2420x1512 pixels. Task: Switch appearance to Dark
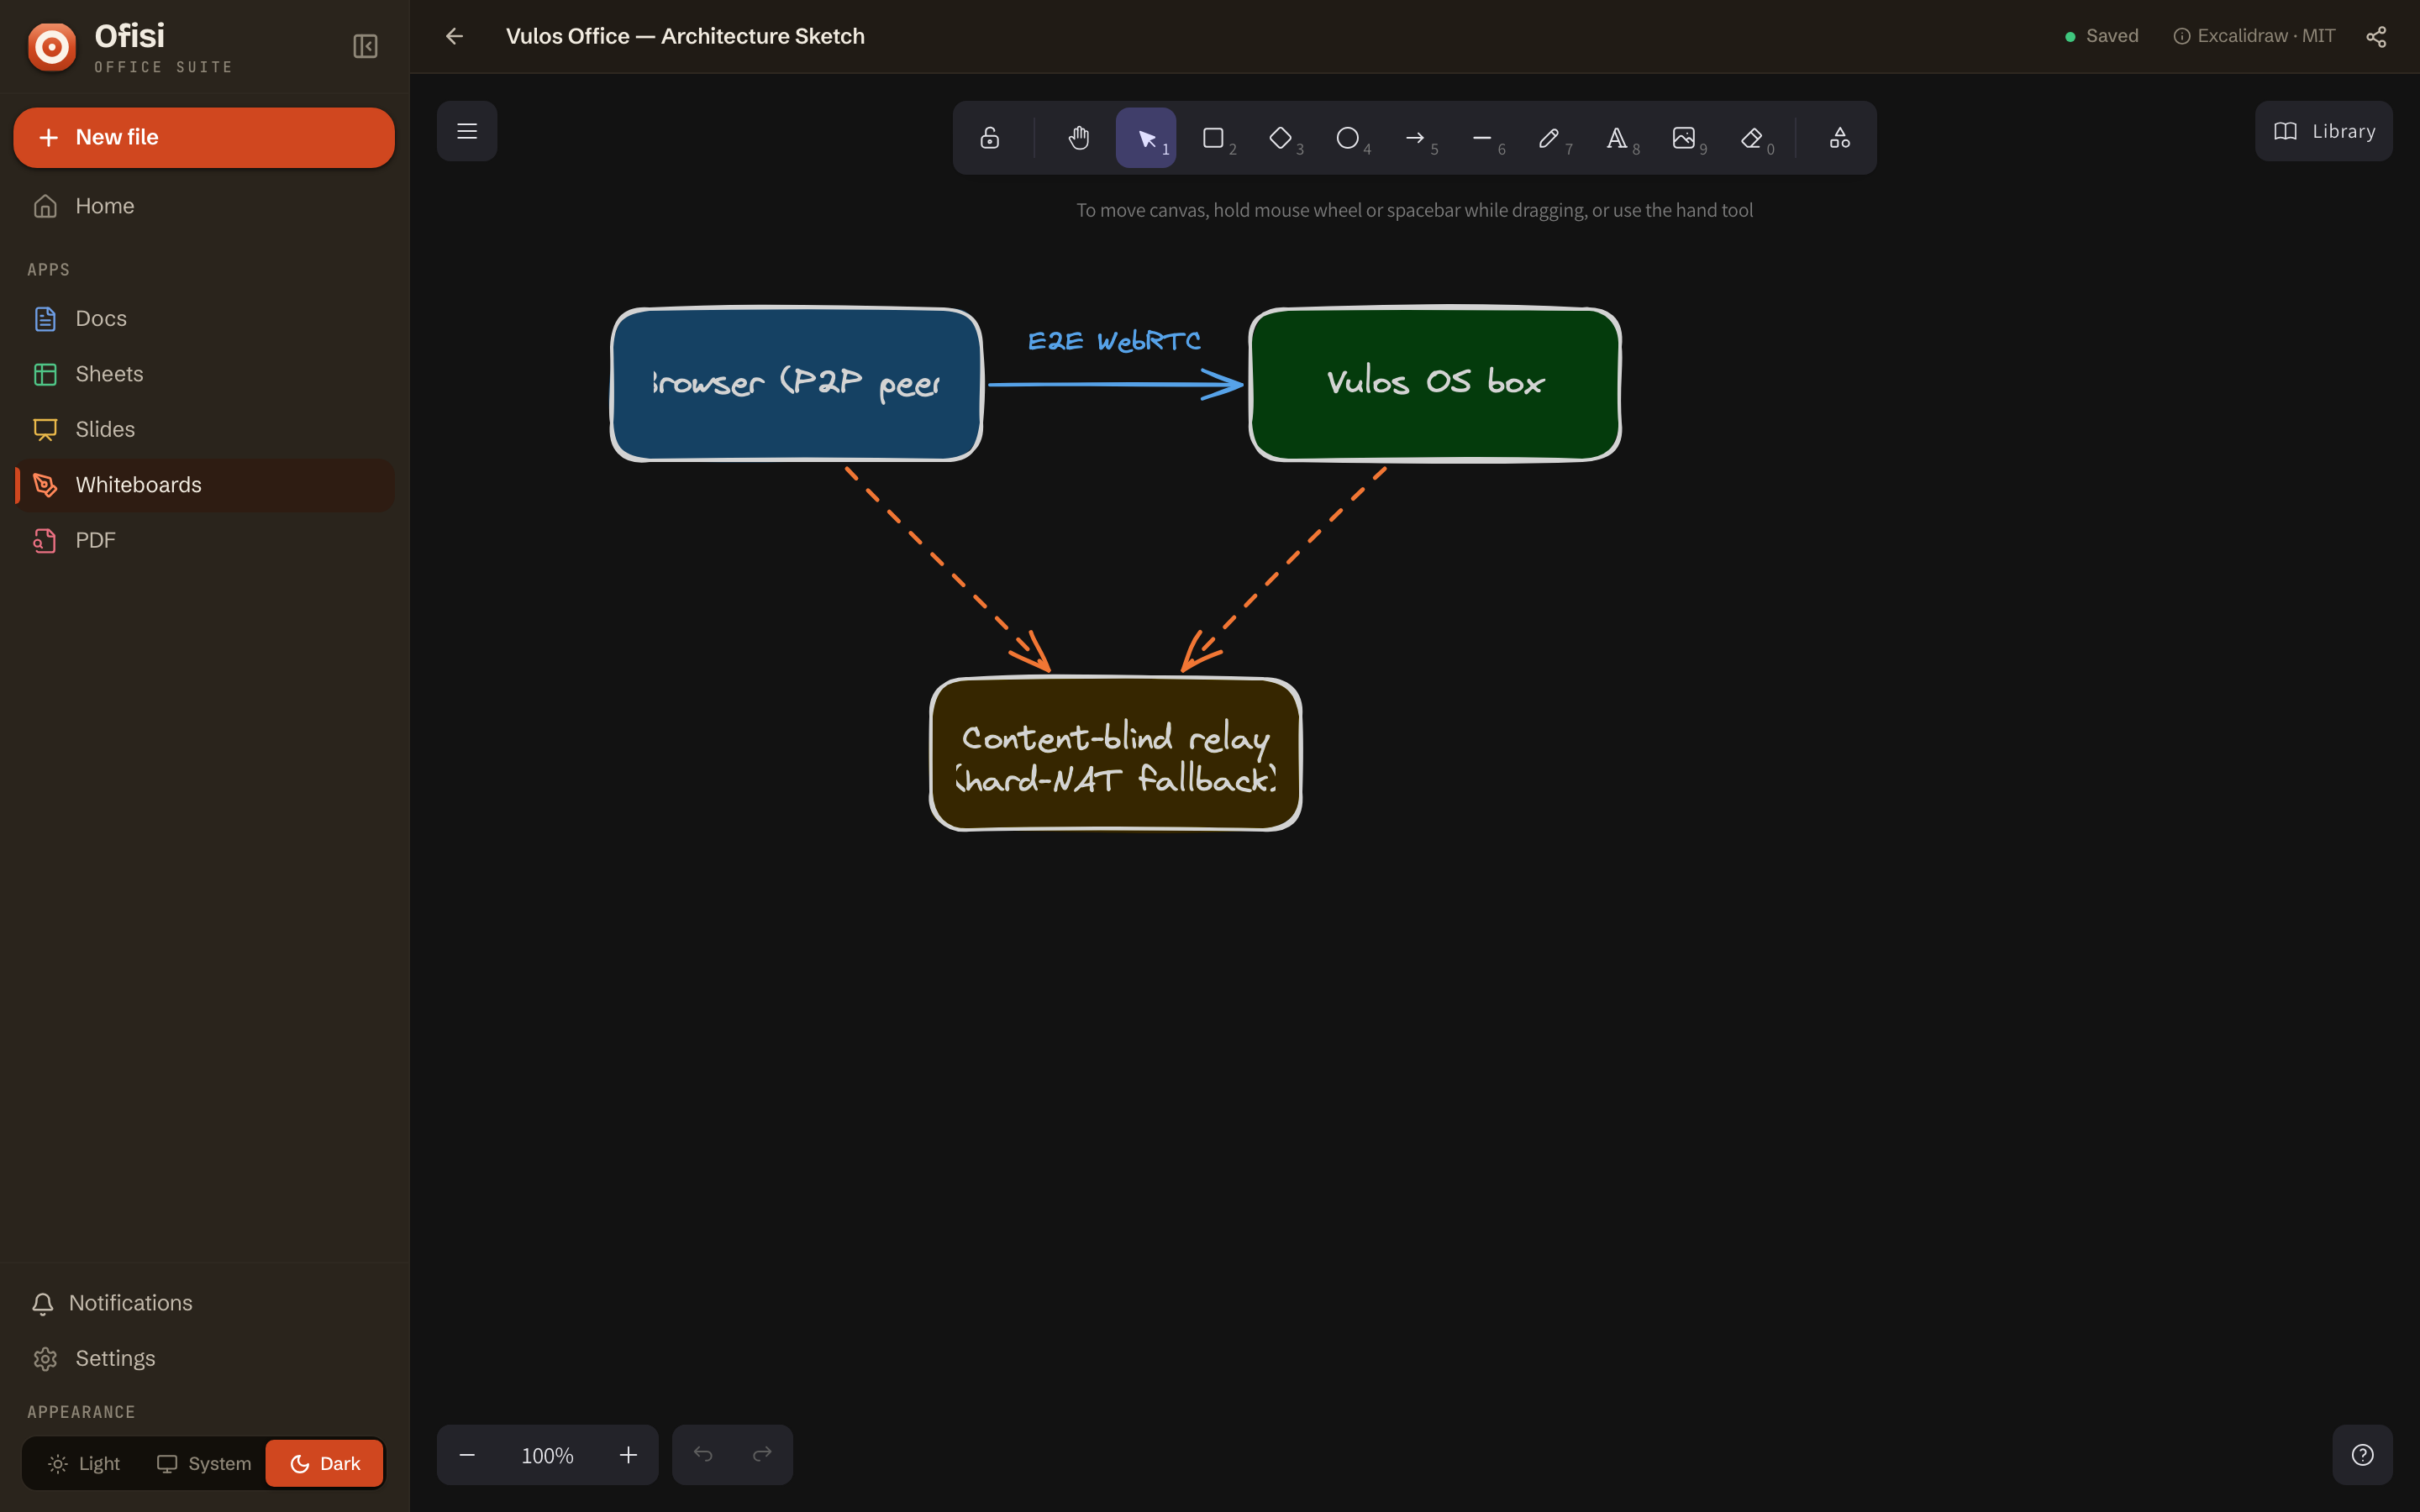click(324, 1464)
